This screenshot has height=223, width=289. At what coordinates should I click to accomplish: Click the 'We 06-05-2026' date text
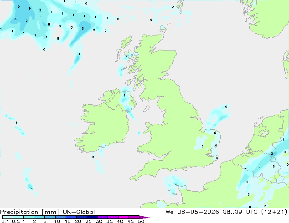[x=192, y=212]
